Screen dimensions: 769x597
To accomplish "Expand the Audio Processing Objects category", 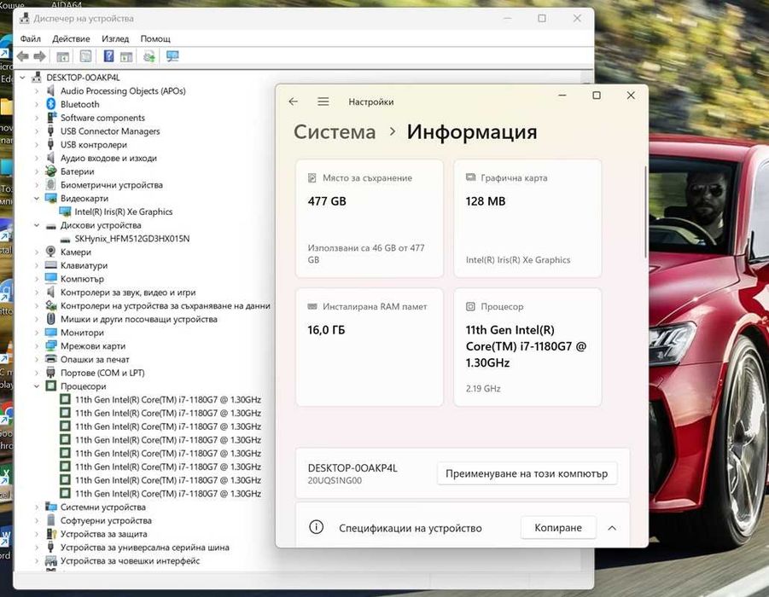I will pyautogui.click(x=37, y=90).
